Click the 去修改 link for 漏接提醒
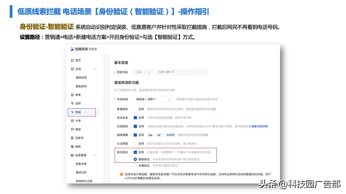This screenshot has height=194, width=346. (x=170, y=135)
